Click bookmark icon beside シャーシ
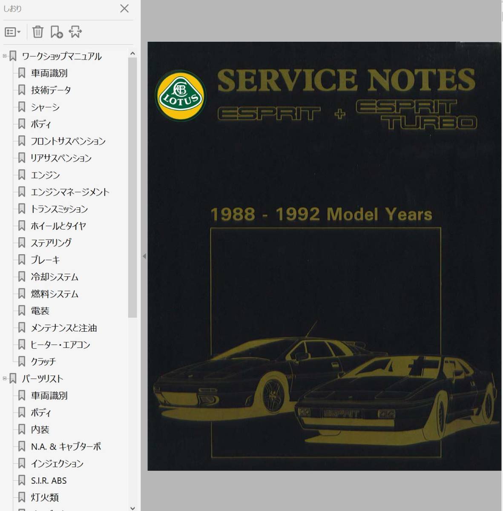Screen dimensions: 503x511 coord(22,107)
